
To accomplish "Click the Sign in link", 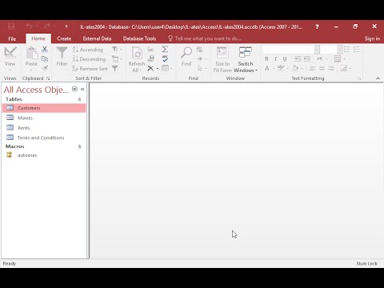I will [x=372, y=38].
